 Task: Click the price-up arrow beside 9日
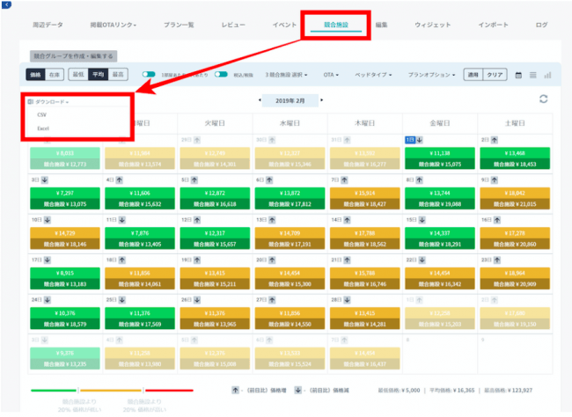pyautogui.click(x=495, y=179)
